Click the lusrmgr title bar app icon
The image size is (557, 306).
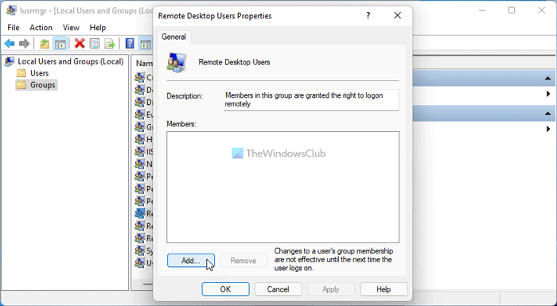pos(11,10)
